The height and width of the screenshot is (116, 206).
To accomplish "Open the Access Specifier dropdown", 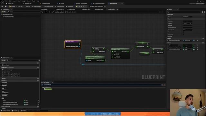I will pos(187,30).
